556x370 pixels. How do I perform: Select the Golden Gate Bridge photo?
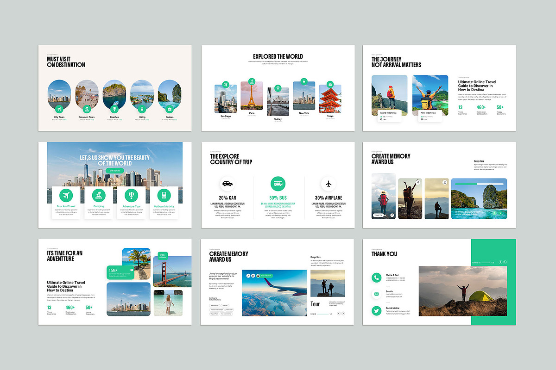click(172, 272)
